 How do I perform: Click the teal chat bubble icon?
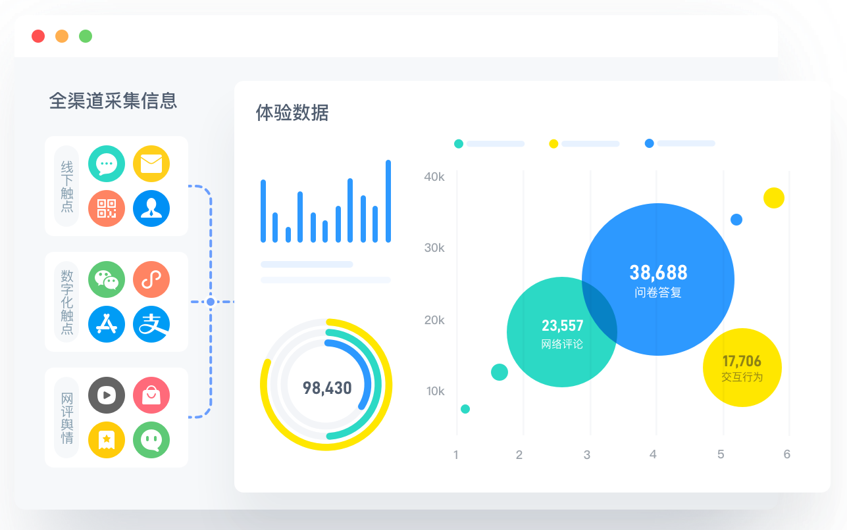click(107, 164)
